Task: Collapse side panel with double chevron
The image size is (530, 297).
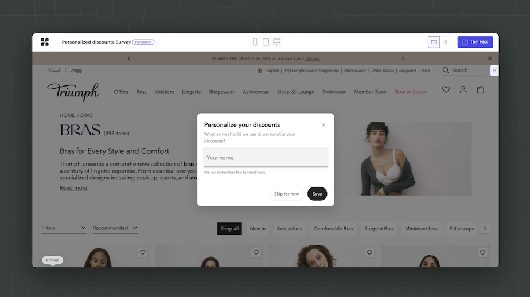Action: (494, 71)
